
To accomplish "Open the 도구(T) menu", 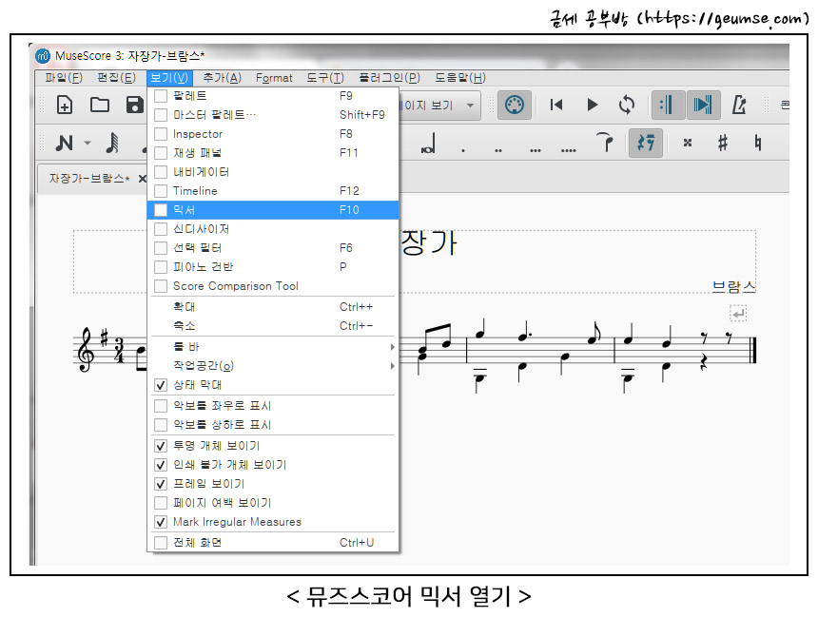I will coord(325,78).
